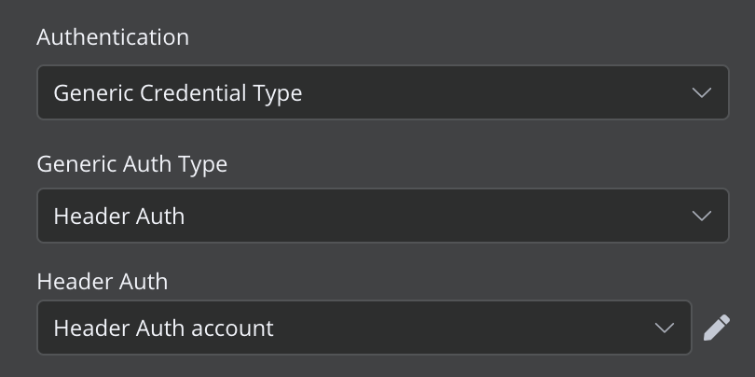Click the Header Auth selected value text

pyautogui.click(x=119, y=216)
